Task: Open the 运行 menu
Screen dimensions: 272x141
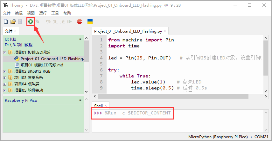Action: pyautogui.click(x=43, y=13)
